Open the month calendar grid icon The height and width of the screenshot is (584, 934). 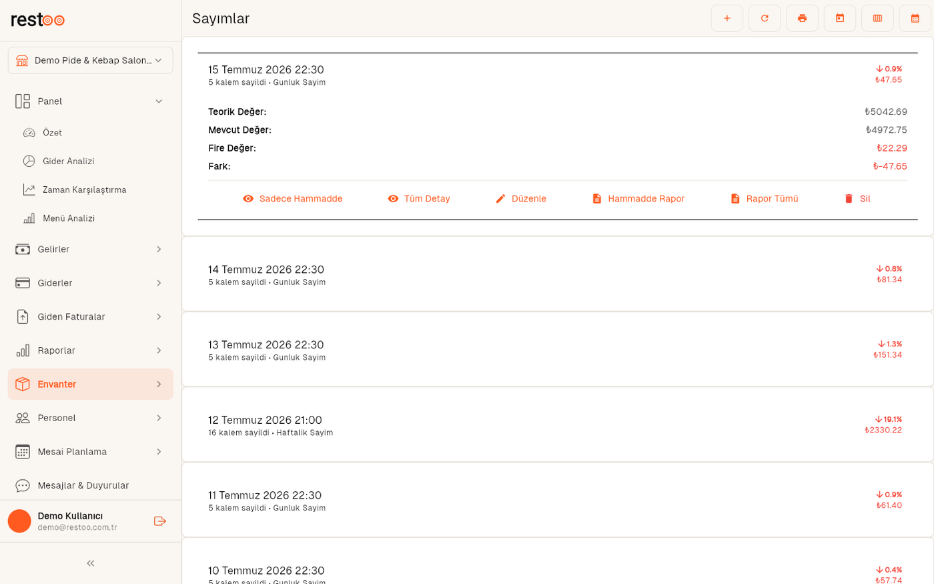[915, 18]
